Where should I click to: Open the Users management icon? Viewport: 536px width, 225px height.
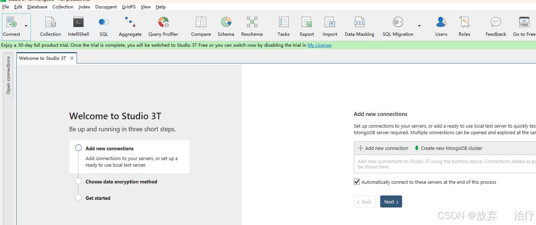pos(441,26)
